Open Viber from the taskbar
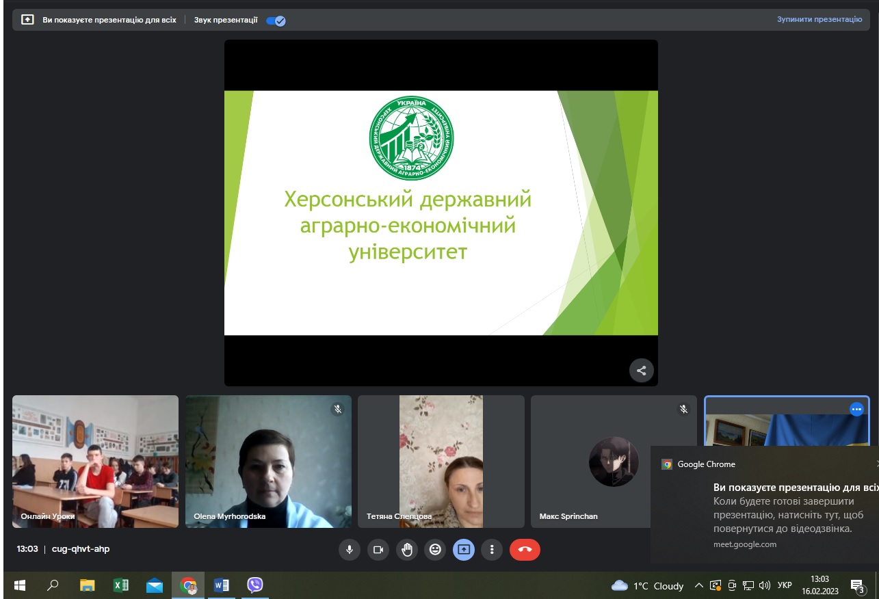This screenshot has height=599, width=879. (255, 585)
